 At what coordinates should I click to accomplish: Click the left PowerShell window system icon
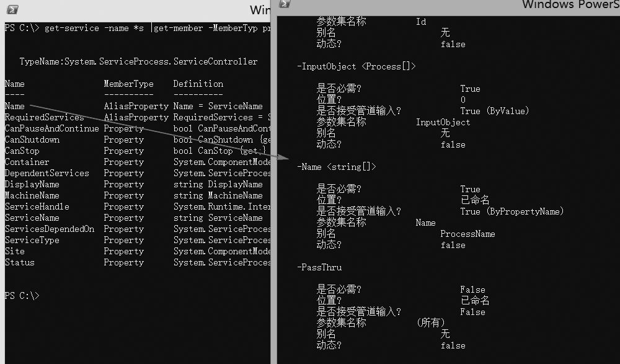pyautogui.click(x=11, y=10)
